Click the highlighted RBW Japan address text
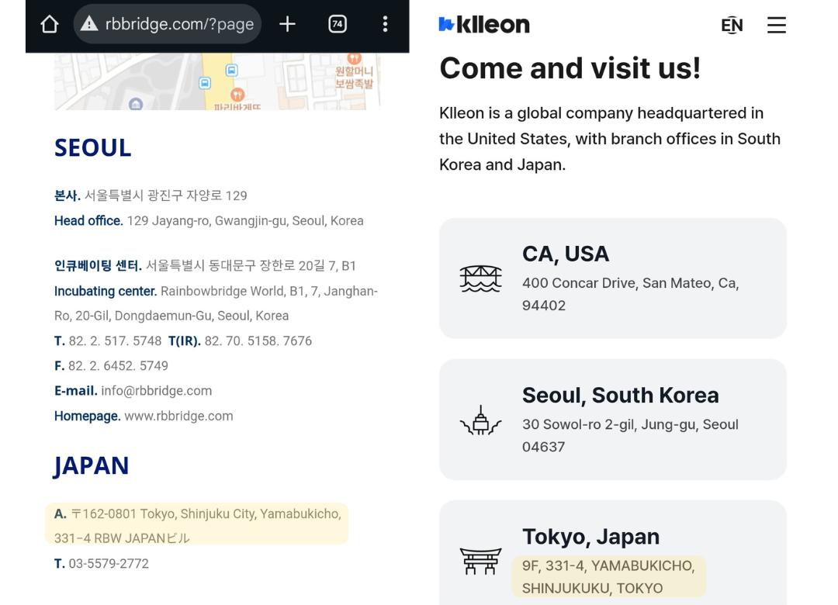 197,525
